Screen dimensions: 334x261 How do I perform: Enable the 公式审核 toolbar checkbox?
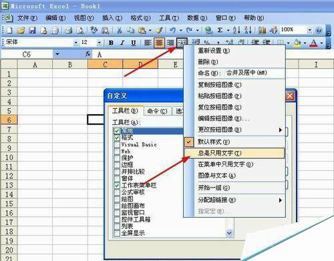[117, 192]
